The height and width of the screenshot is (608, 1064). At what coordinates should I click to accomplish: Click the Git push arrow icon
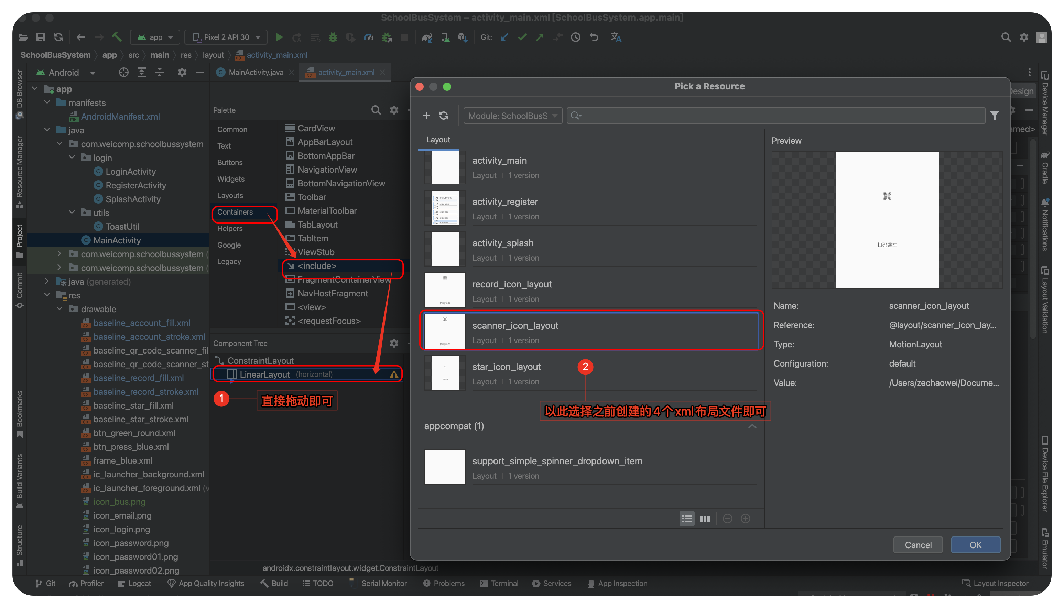point(540,37)
